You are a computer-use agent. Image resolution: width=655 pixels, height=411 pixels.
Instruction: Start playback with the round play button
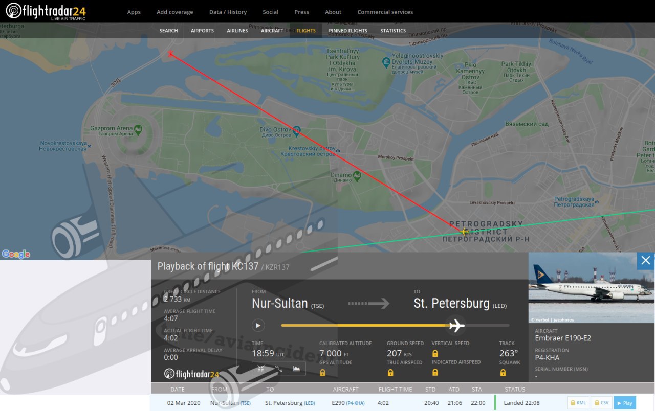click(258, 325)
